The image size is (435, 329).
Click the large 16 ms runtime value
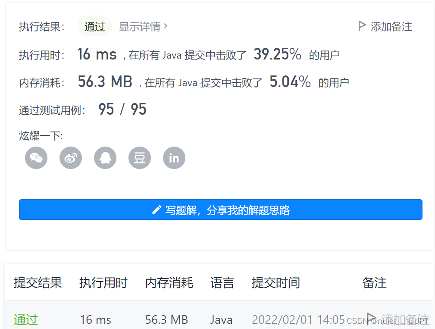coord(97,54)
